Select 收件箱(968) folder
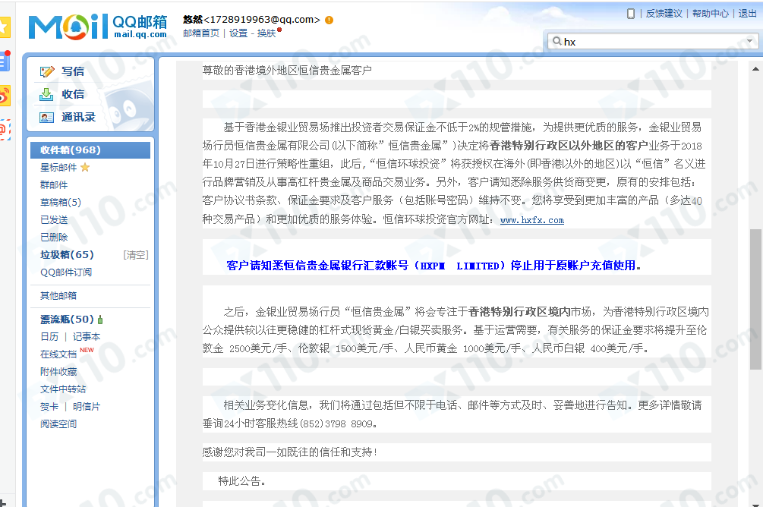Viewport: 763px width, 507px height. (90, 150)
